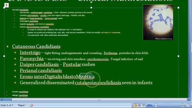
Task: Click the 'Perianal candidiasis' bullet
Action: click(x=41, y=70)
